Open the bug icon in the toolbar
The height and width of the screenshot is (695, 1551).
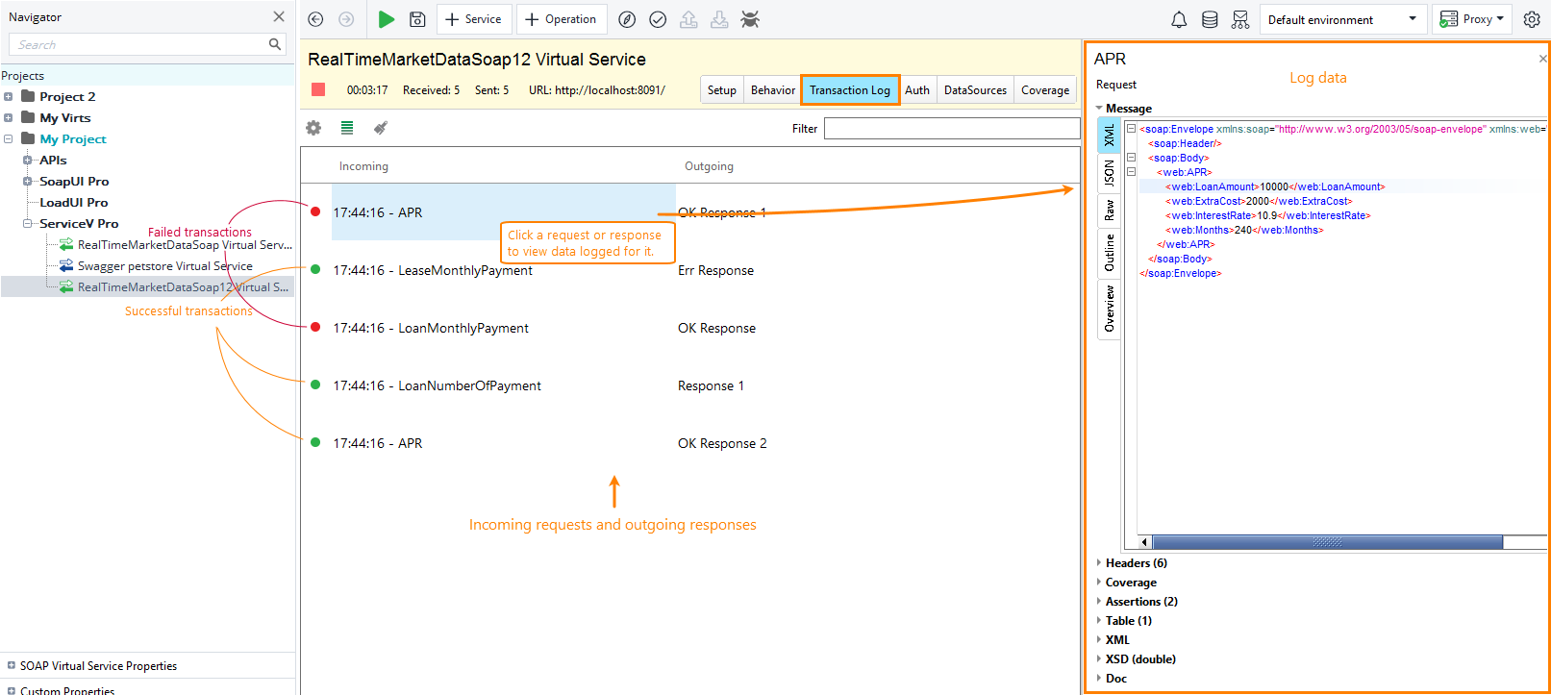pyautogui.click(x=750, y=19)
